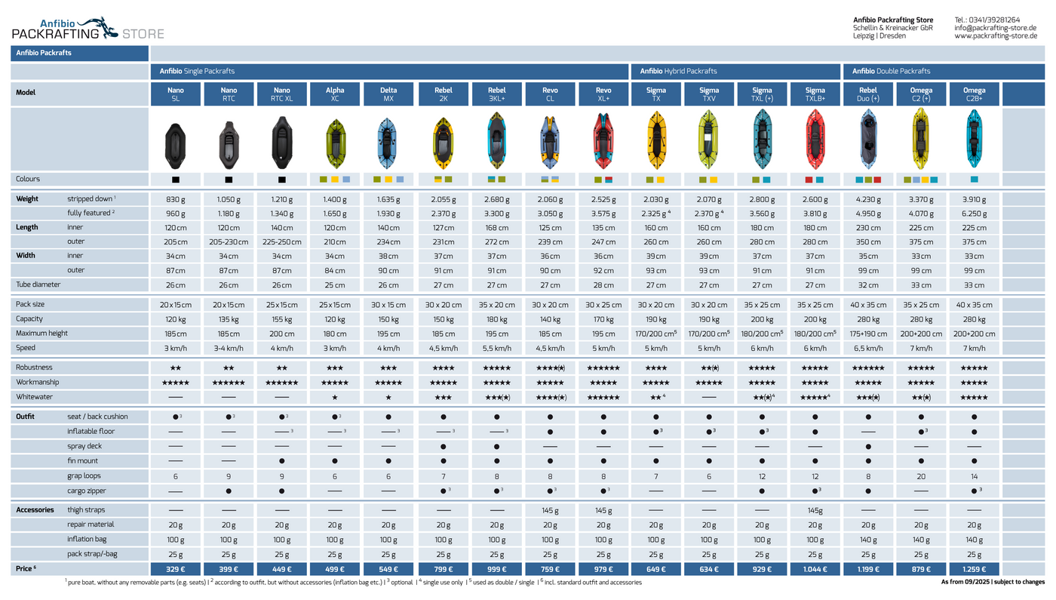The height and width of the screenshot is (600, 1056).
Task: Click the Whitewater row label
Action: (35, 396)
